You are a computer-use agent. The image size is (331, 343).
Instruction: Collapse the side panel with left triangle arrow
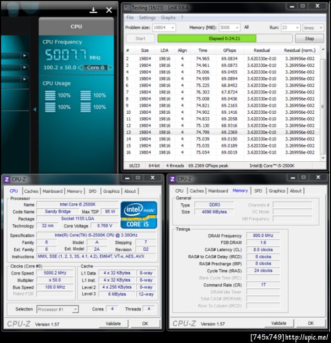click(x=35, y=109)
